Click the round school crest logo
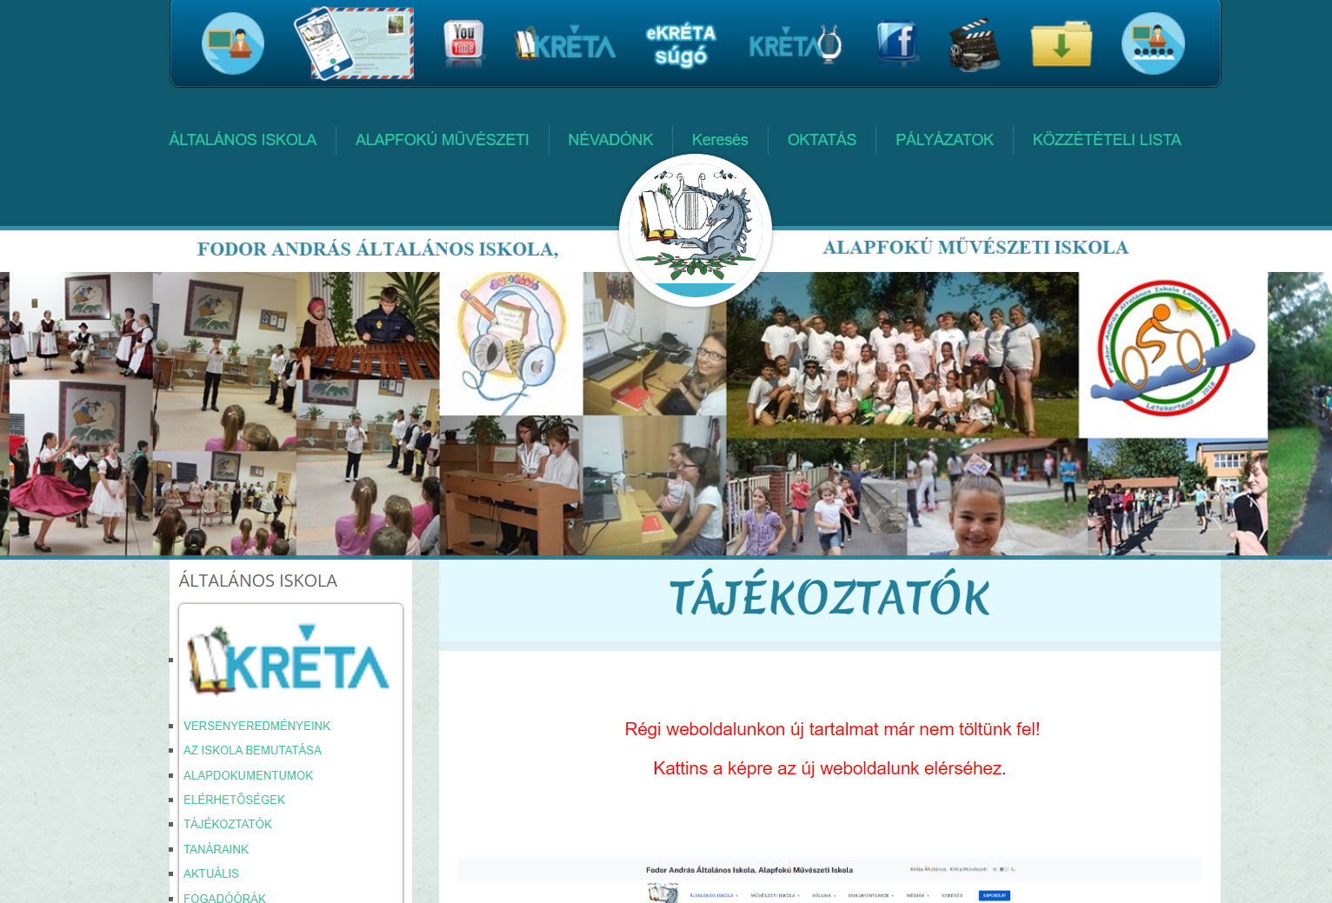The image size is (1332, 903). [x=696, y=230]
